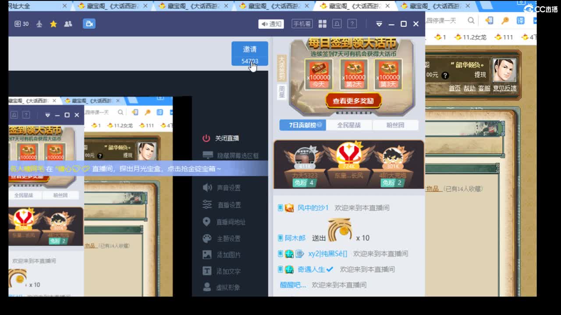This screenshot has width=561, height=315.
Task: Select the 大话签到 side tab
Action: click(x=282, y=67)
